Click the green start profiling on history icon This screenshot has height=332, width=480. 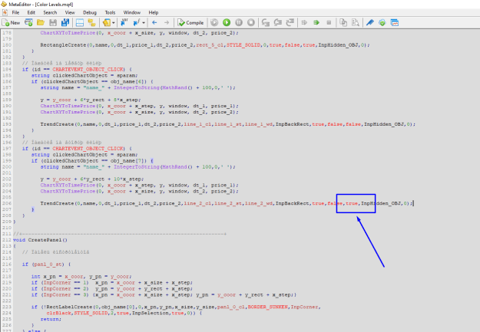pyautogui.click(x=316, y=23)
